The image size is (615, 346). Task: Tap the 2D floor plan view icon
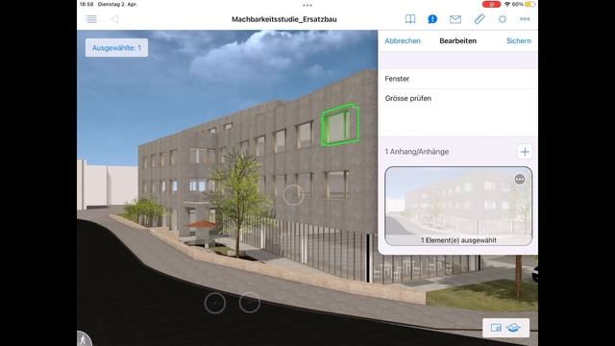pos(496,328)
